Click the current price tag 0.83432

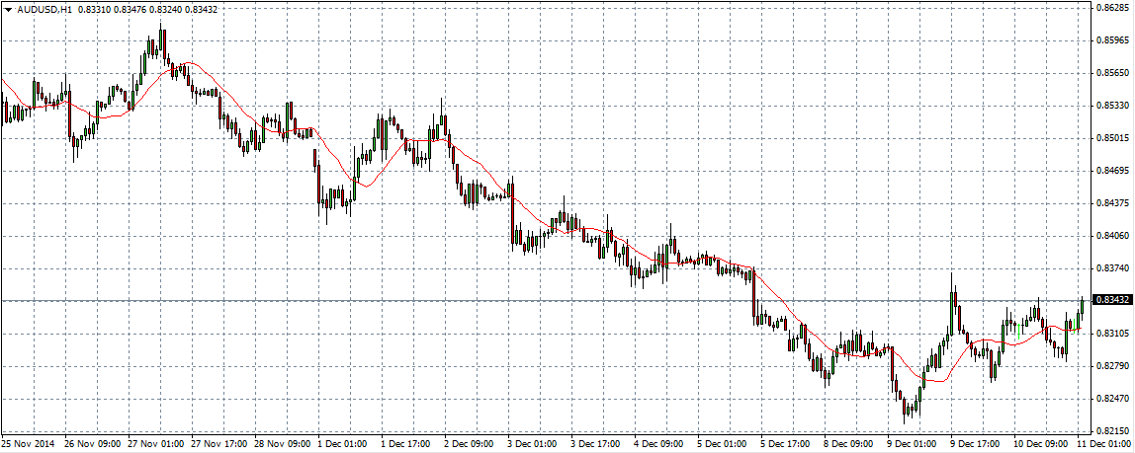pyautogui.click(x=1113, y=300)
